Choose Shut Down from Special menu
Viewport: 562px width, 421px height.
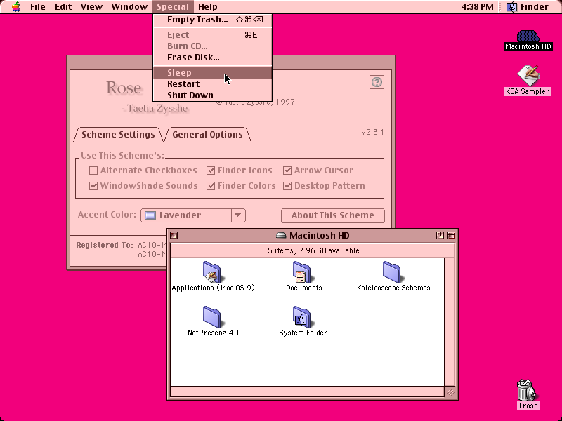213,95
